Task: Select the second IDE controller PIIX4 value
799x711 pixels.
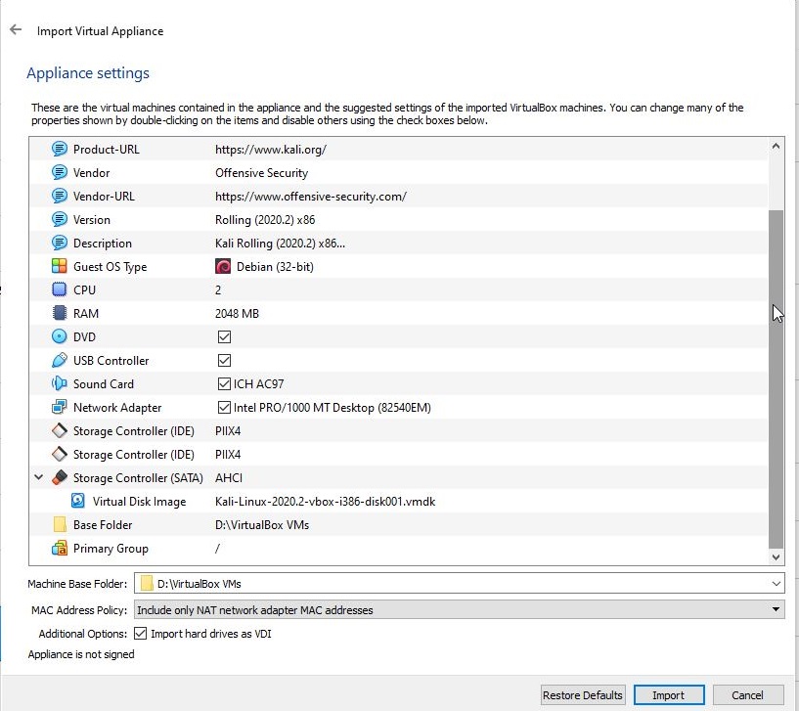Action: (x=228, y=454)
